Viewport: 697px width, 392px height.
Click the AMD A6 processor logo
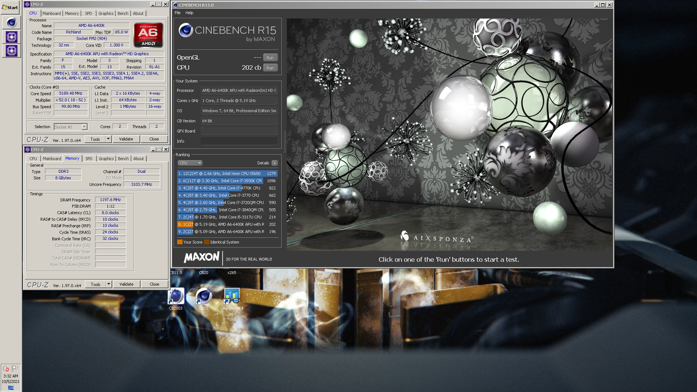pyautogui.click(x=148, y=35)
